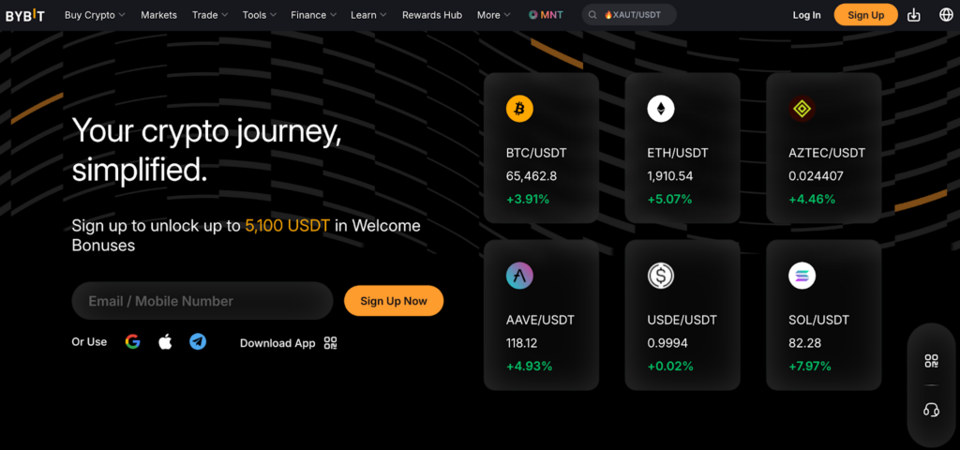Viewport: 960px width, 450px height.
Task: Click the 82.28 price value
Action: click(804, 343)
